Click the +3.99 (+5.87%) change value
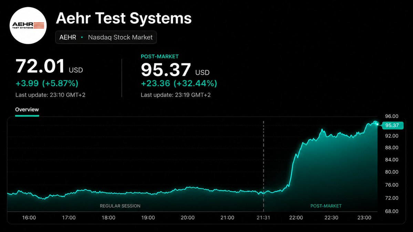The width and height of the screenshot is (413, 232). (47, 83)
